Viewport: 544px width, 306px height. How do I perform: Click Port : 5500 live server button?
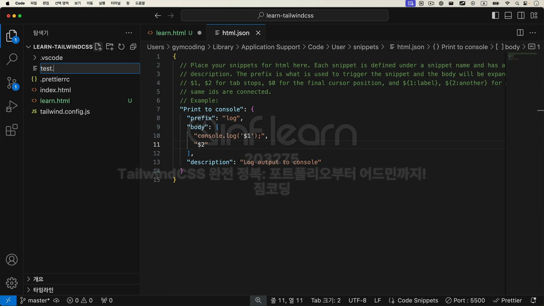point(465,300)
